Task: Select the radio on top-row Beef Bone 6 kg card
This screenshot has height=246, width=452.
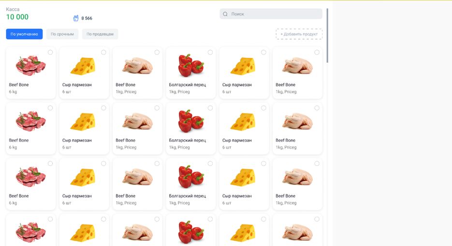Action: 50,52
